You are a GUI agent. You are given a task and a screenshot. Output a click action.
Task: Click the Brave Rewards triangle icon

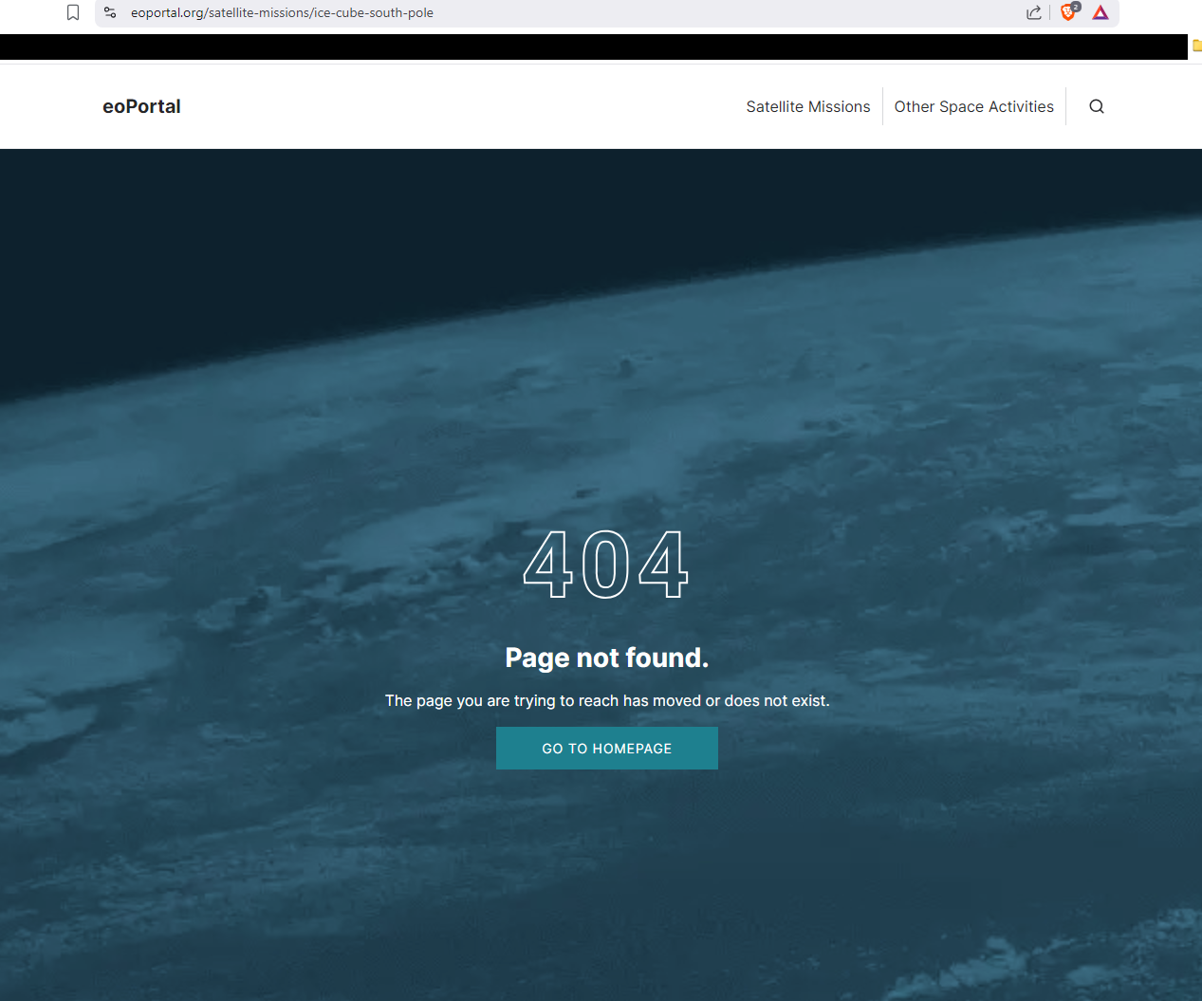coord(1100,12)
